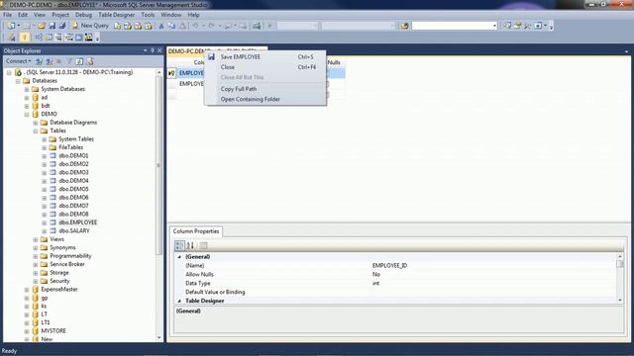
Task: Click the Cut scissors icon in toolbar
Action: [161, 26]
